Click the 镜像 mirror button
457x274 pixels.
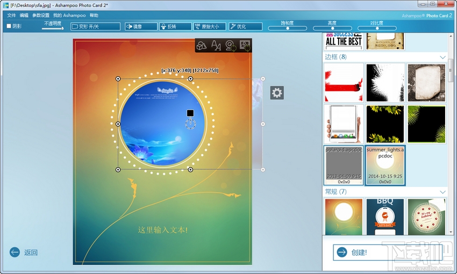141,26
